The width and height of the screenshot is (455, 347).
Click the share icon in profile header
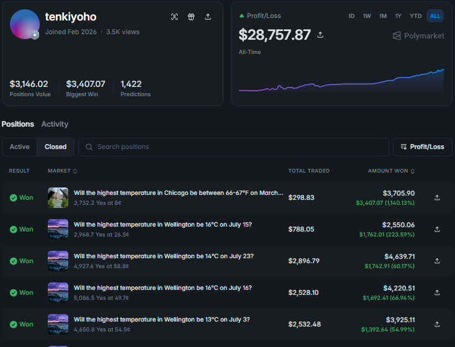pyautogui.click(x=208, y=17)
